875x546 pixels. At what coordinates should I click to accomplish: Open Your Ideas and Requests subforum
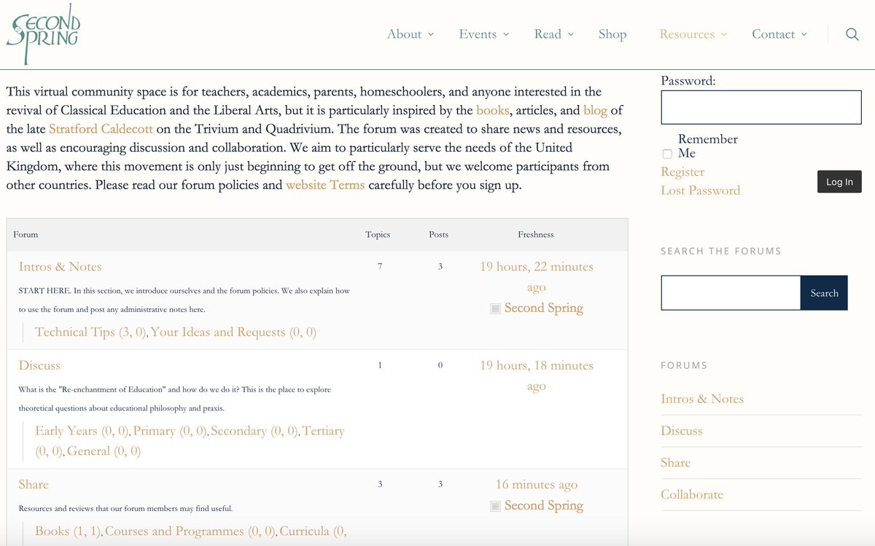pyautogui.click(x=233, y=332)
